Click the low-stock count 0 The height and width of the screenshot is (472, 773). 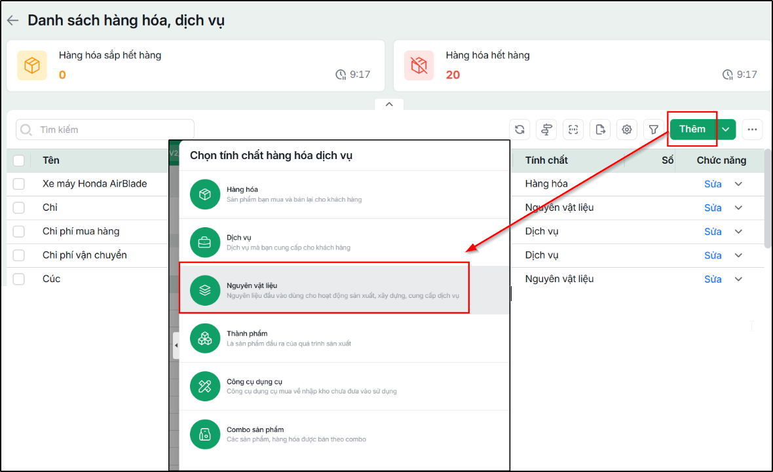62,75
